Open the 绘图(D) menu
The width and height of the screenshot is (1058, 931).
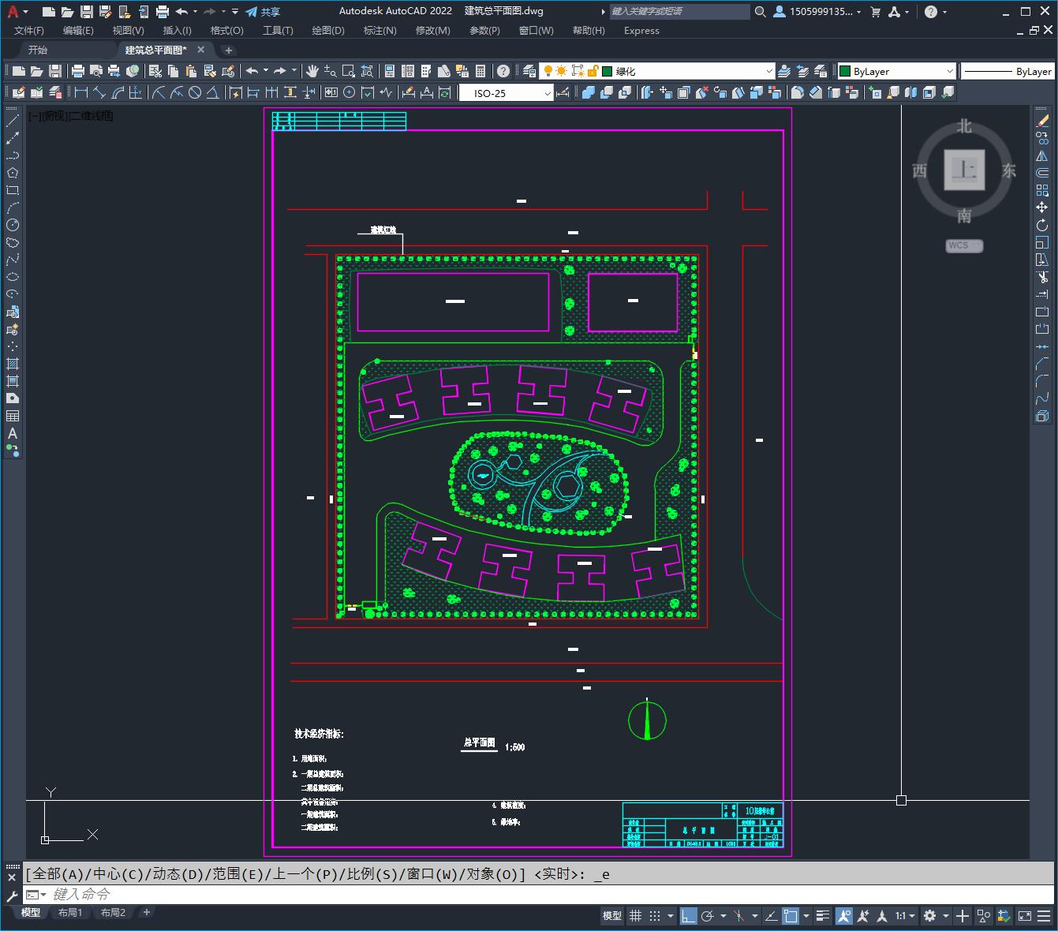(328, 30)
